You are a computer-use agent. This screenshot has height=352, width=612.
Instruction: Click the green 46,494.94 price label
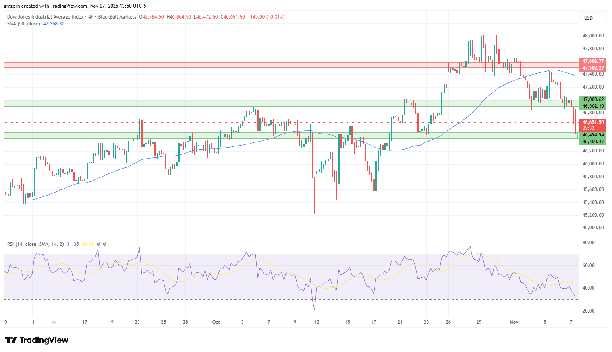pos(593,135)
